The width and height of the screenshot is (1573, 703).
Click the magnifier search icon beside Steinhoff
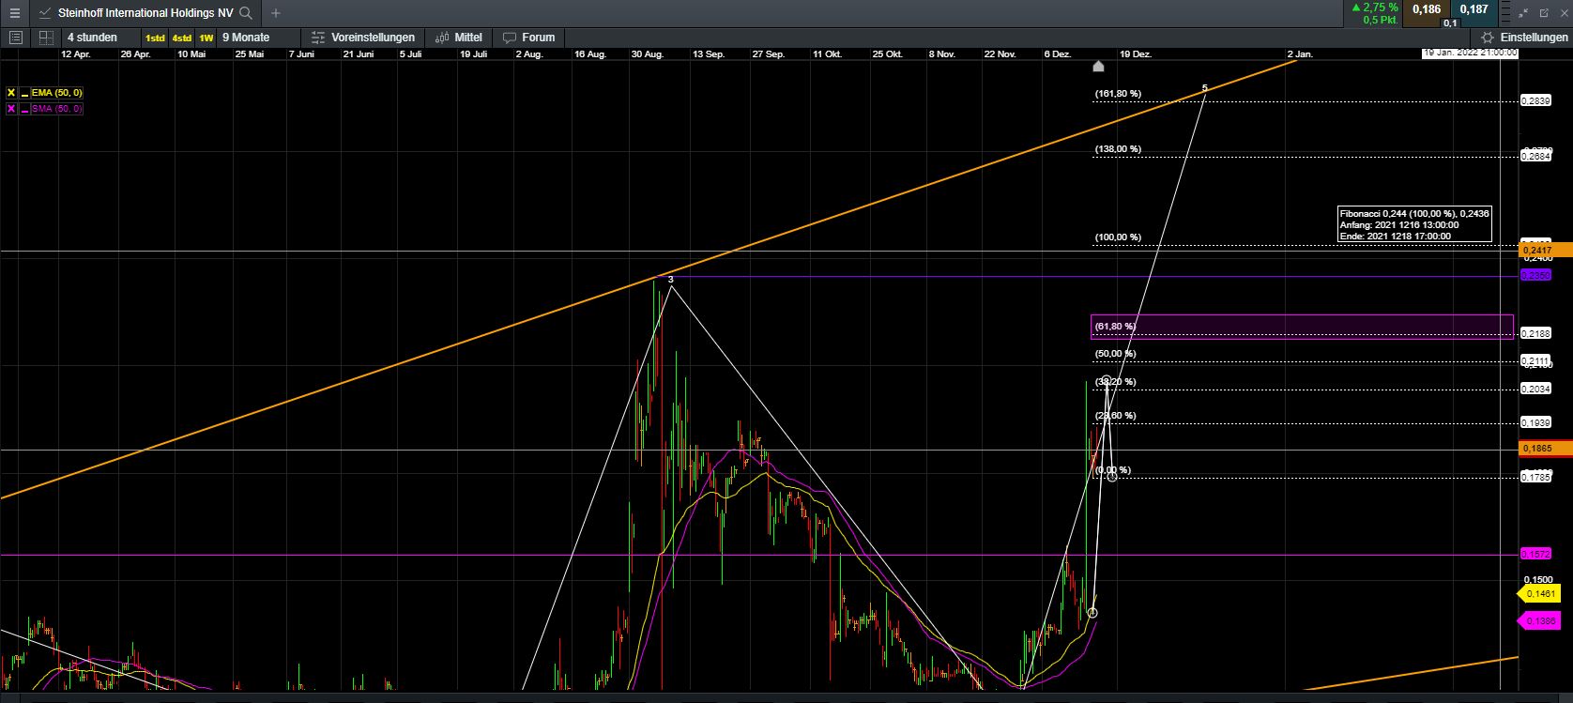[x=246, y=13]
